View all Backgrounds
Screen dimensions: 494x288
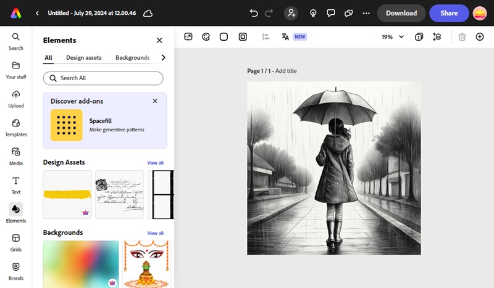pos(156,233)
